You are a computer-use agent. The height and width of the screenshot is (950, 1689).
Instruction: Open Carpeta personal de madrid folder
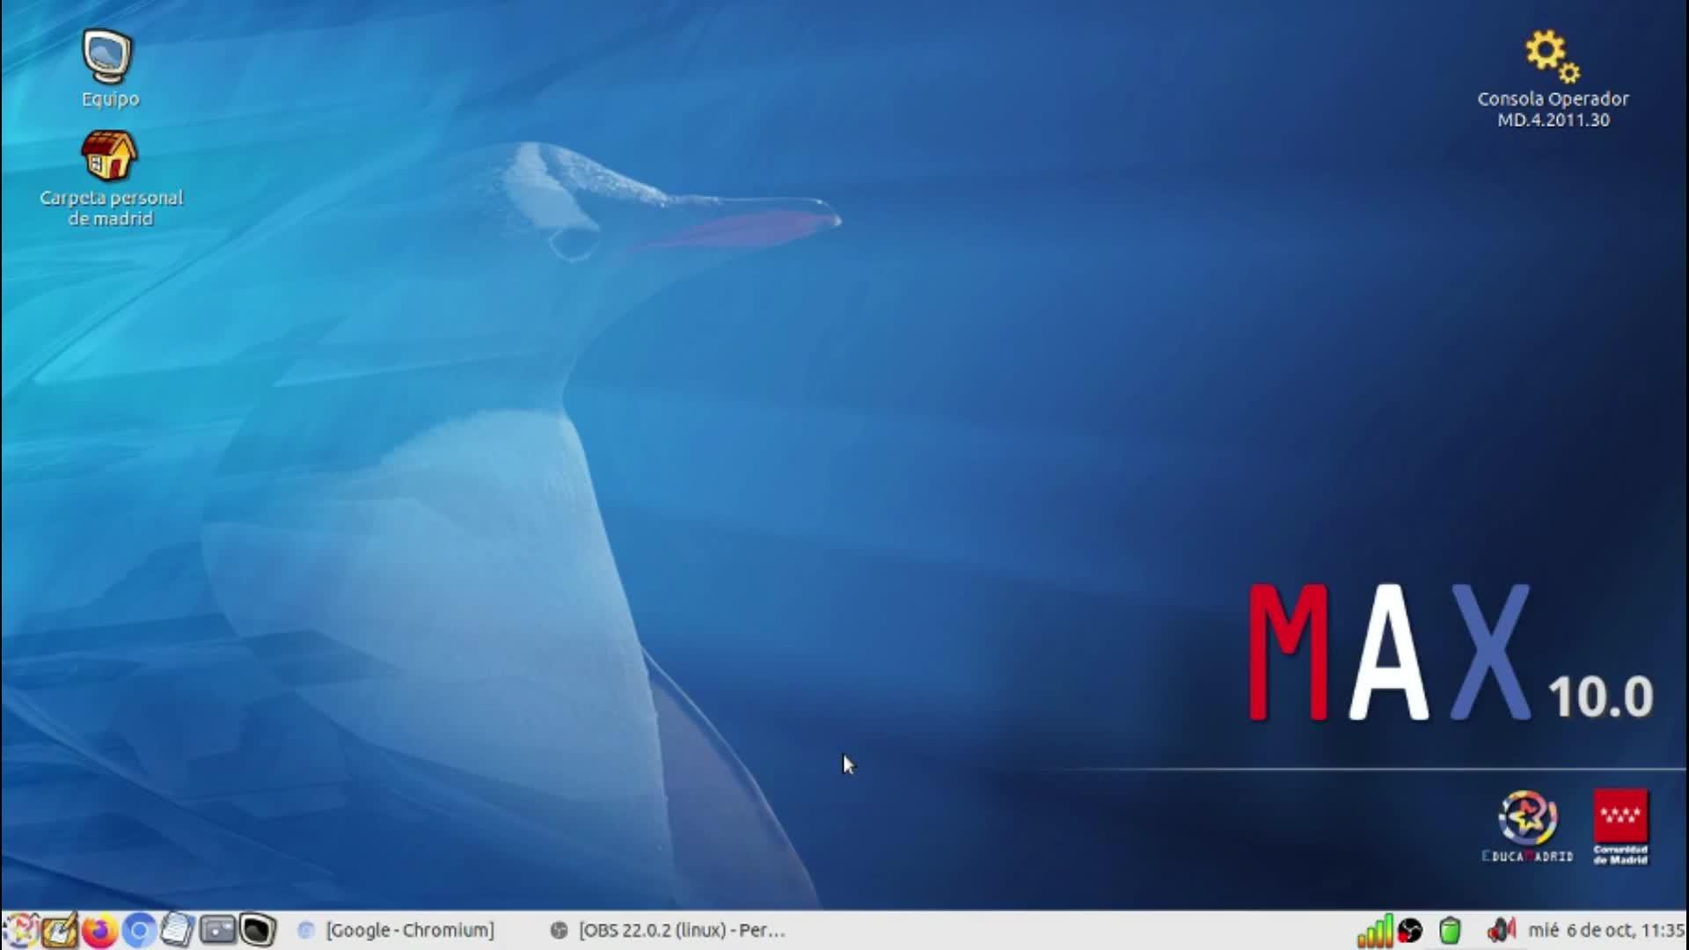pyautogui.click(x=109, y=158)
